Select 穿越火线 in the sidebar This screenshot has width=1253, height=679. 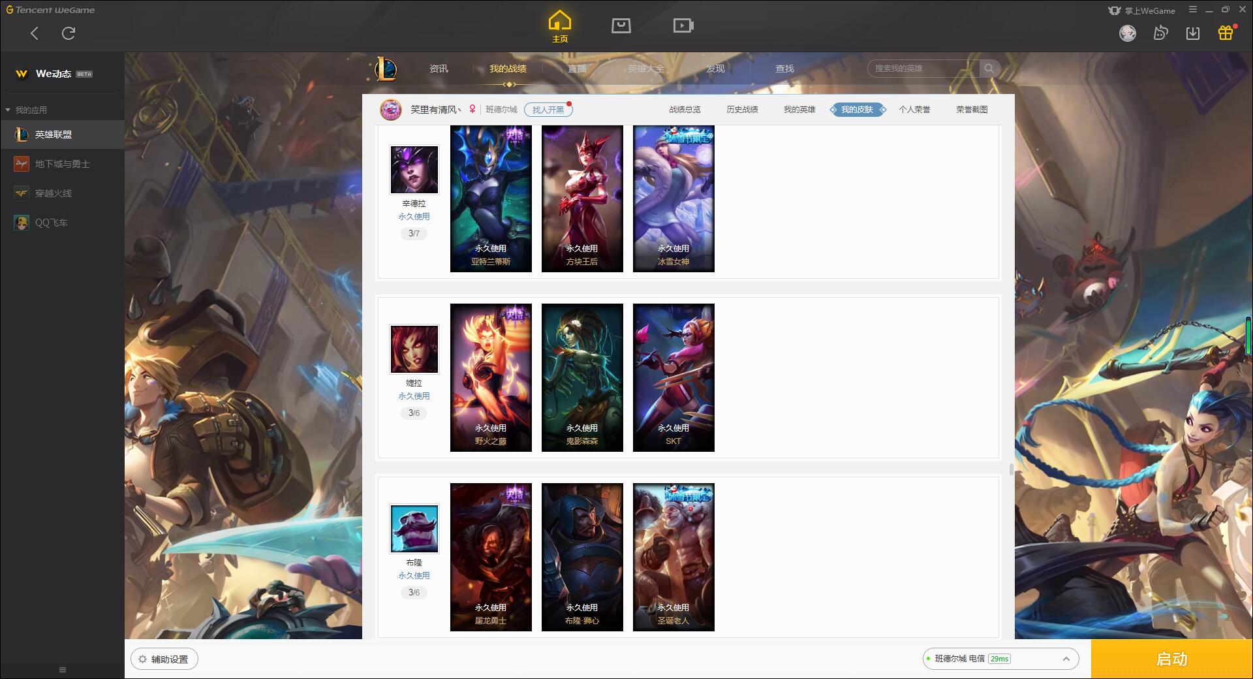(62, 193)
